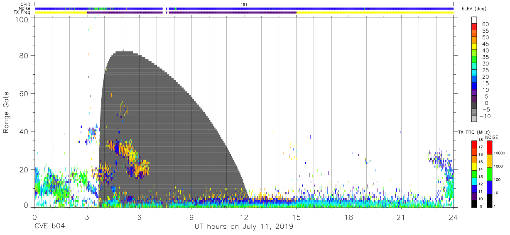The width and height of the screenshot is (510, 235).
Task: Click the '1000' label on the NOISE colorbar
Action: 499,167
